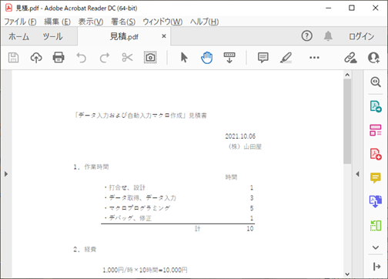
Task: Collapse the right tools pane arrow
Action: tap(358, 174)
